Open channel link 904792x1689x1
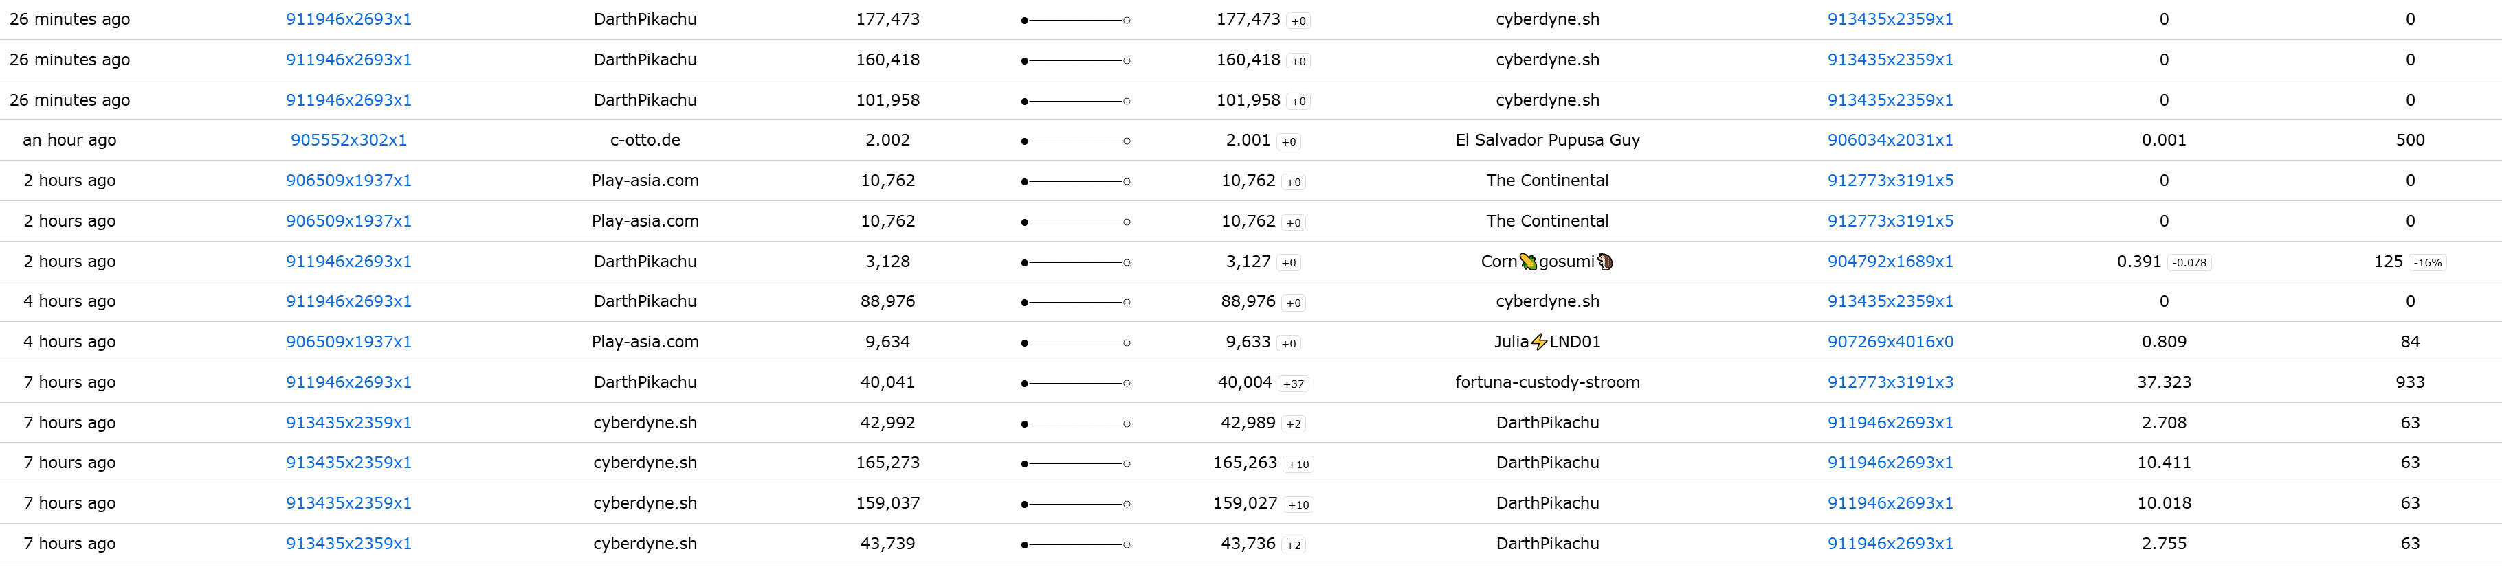2502x567 pixels. pyautogui.click(x=1889, y=262)
